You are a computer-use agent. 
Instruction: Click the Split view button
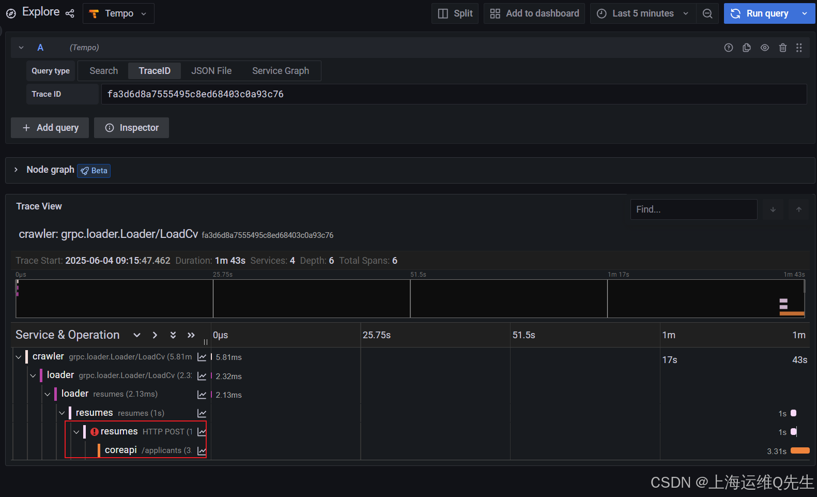[455, 13]
